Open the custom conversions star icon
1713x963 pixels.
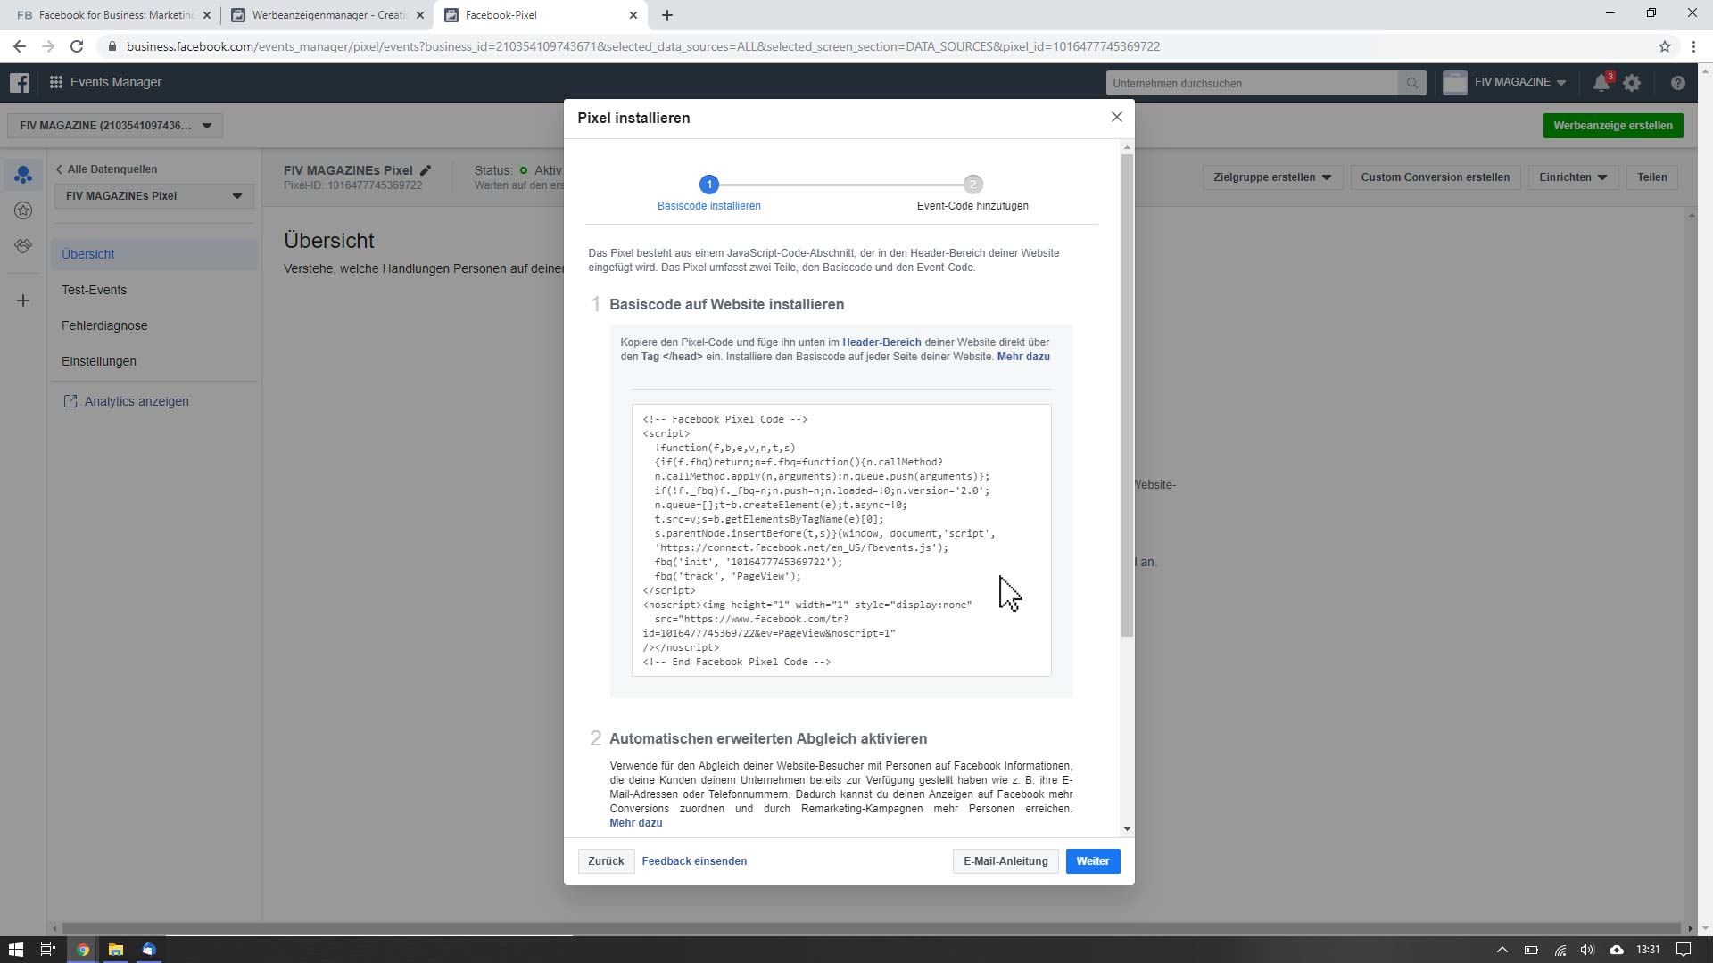coord(23,210)
